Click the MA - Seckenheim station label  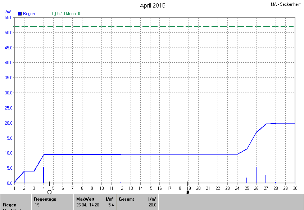coord(286,4)
